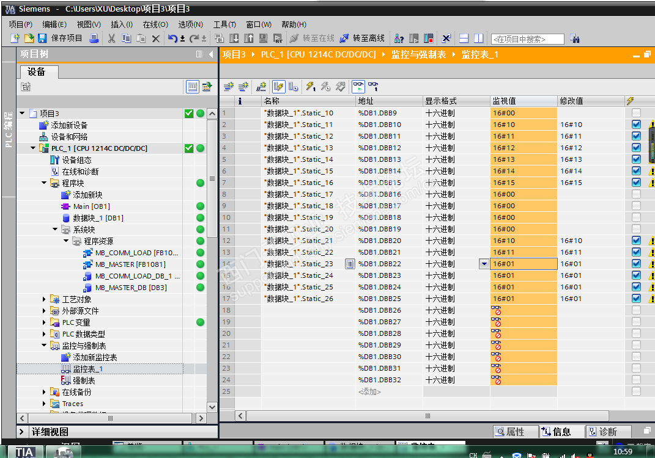The width and height of the screenshot is (655, 458).
Task: Open the 项目(P) menu
Action: [x=20, y=24]
